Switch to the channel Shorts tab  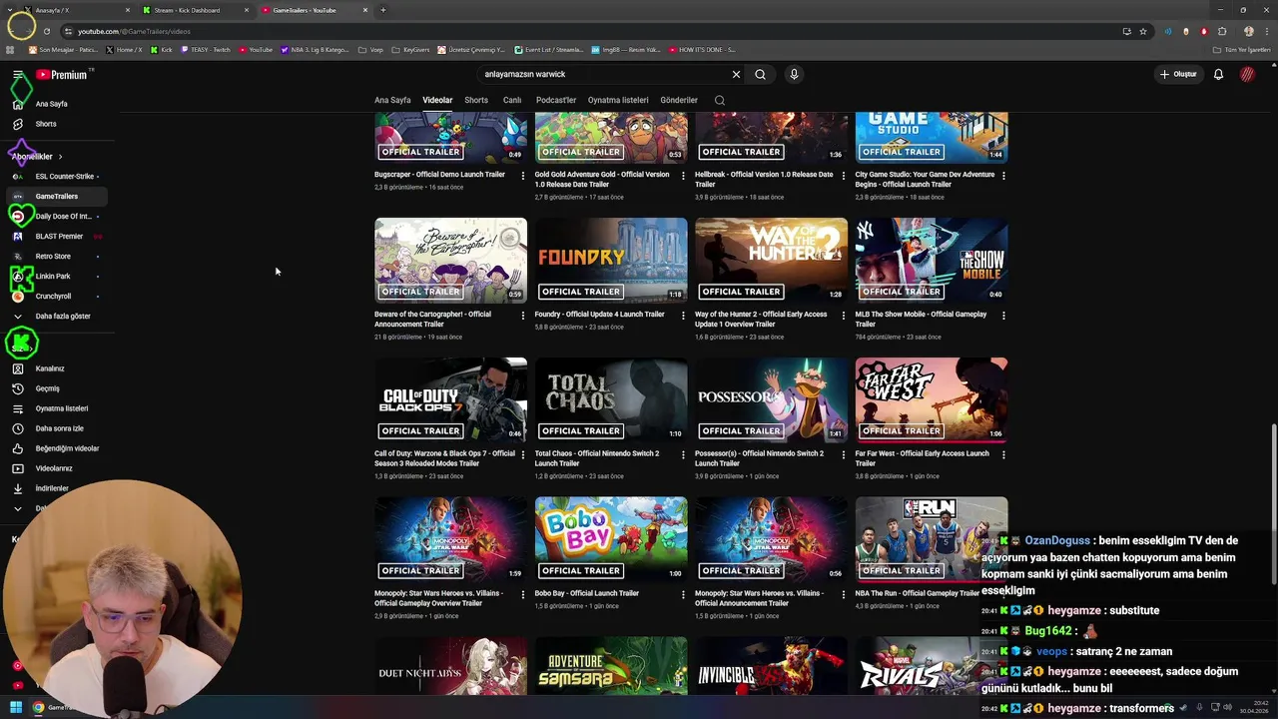point(476,100)
